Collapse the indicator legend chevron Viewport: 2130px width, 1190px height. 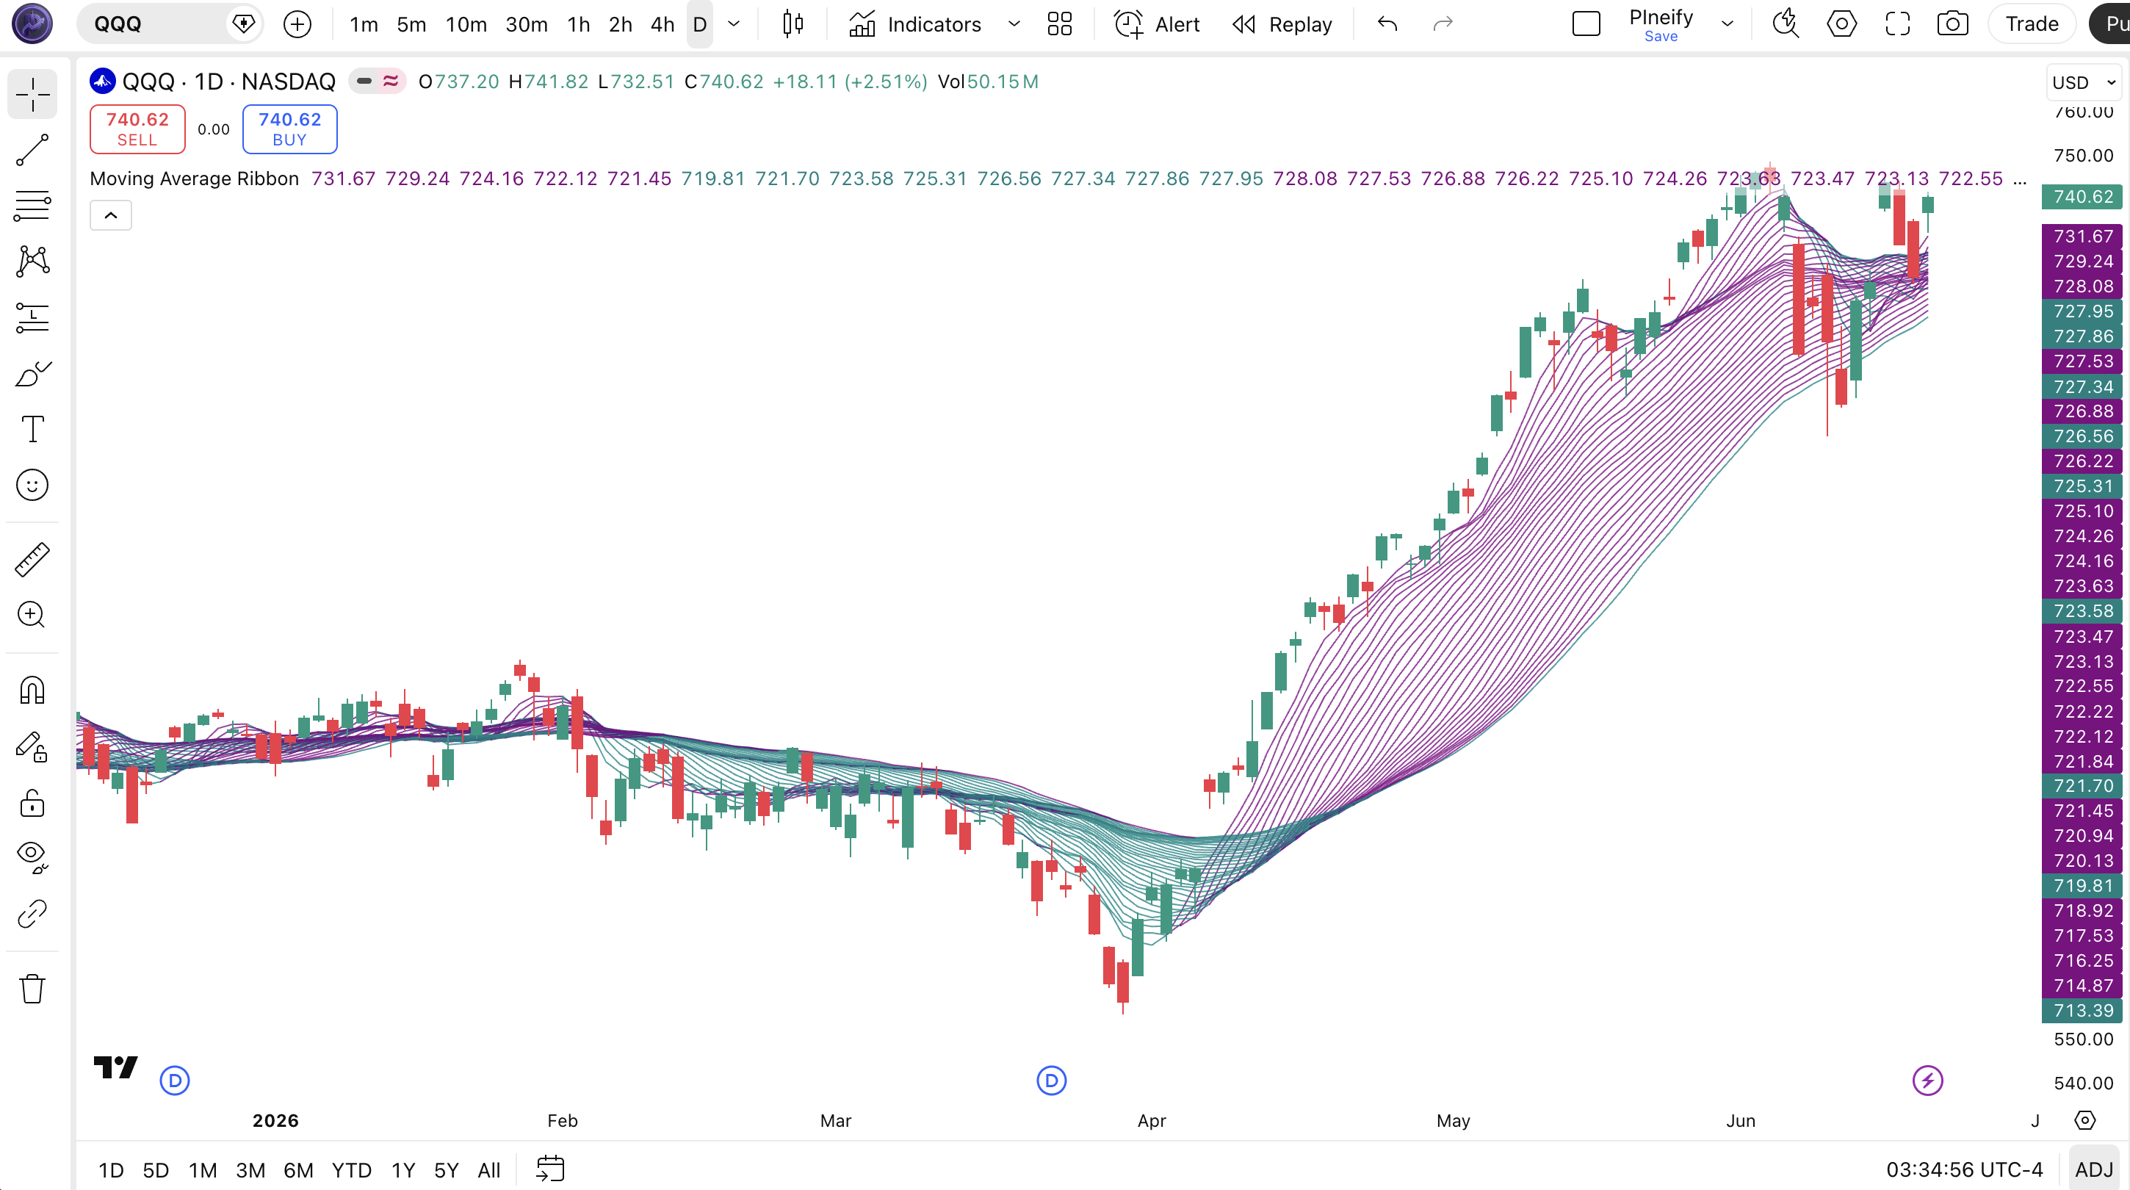coord(110,216)
